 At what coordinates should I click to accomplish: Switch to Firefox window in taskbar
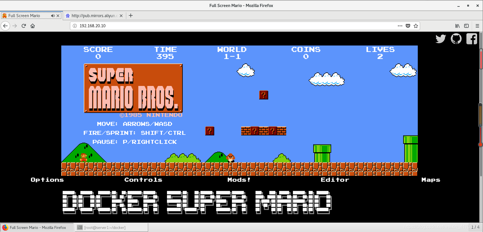pyautogui.click(x=37, y=228)
